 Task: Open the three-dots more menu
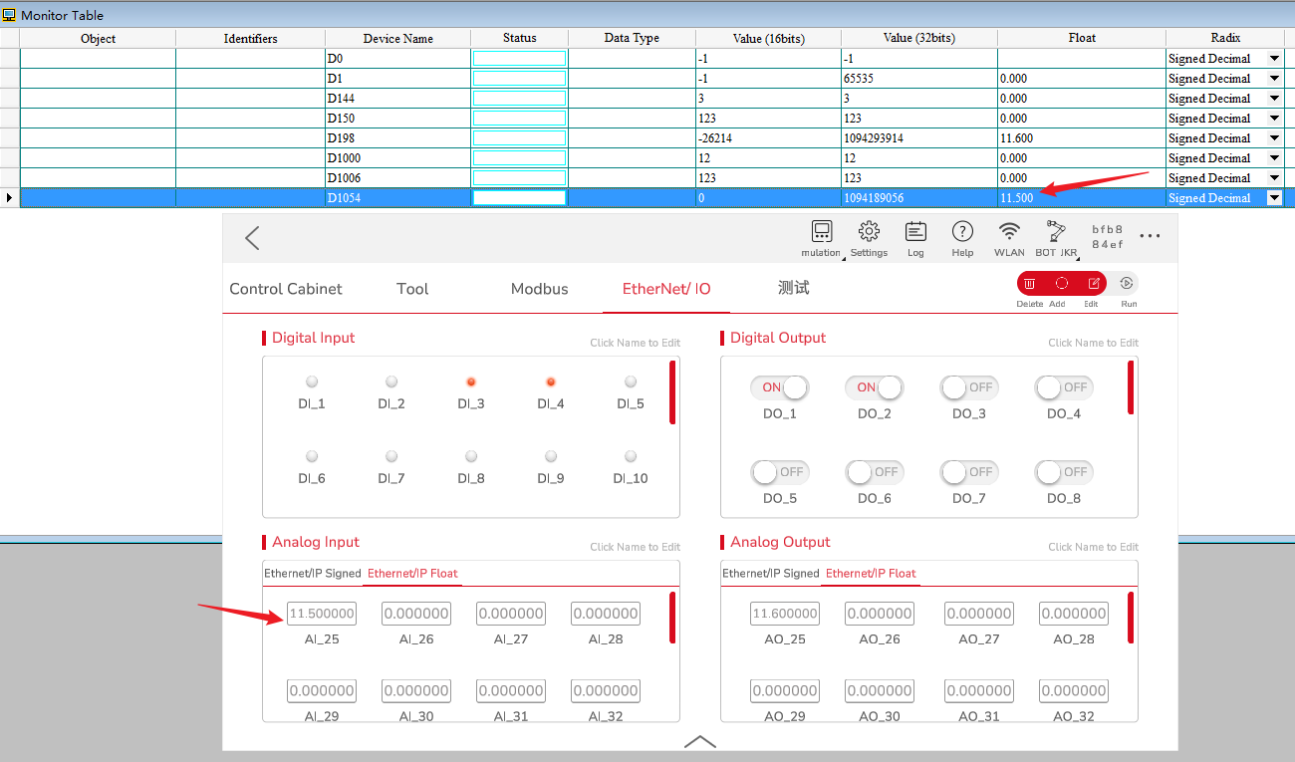click(x=1150, y=237)
